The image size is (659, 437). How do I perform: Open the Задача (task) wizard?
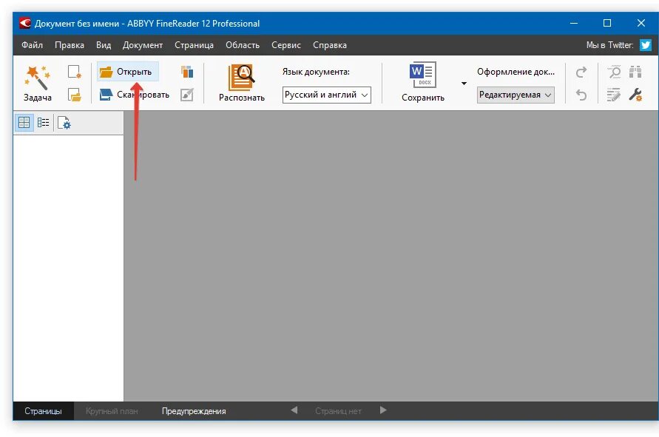point(38,84)
